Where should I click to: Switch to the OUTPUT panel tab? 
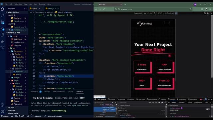click(x=47, y=92)
